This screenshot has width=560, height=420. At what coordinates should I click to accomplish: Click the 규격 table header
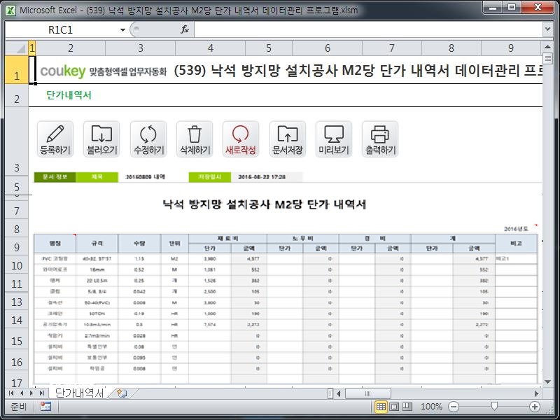coord(97,243)
